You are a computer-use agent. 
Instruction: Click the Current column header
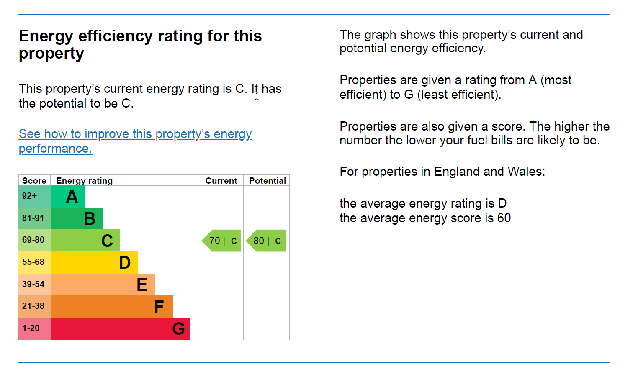coord(221,181)
